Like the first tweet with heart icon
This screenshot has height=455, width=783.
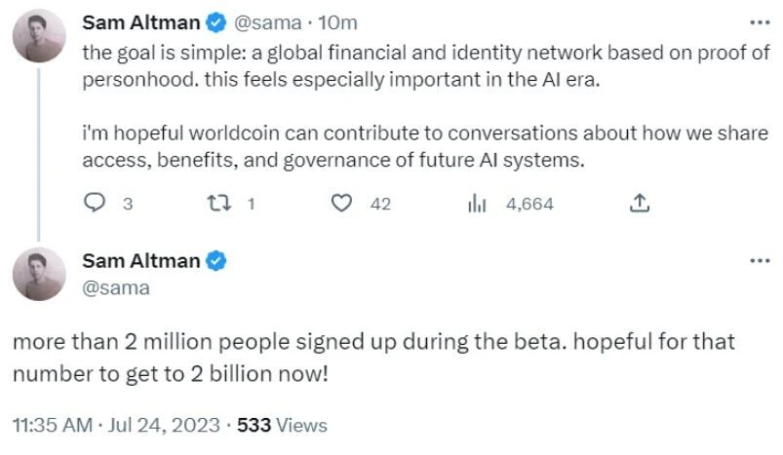(x=341, y=204)
